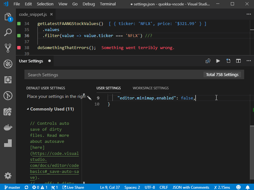Change language mode JSON with Comments

coord(191,187)
